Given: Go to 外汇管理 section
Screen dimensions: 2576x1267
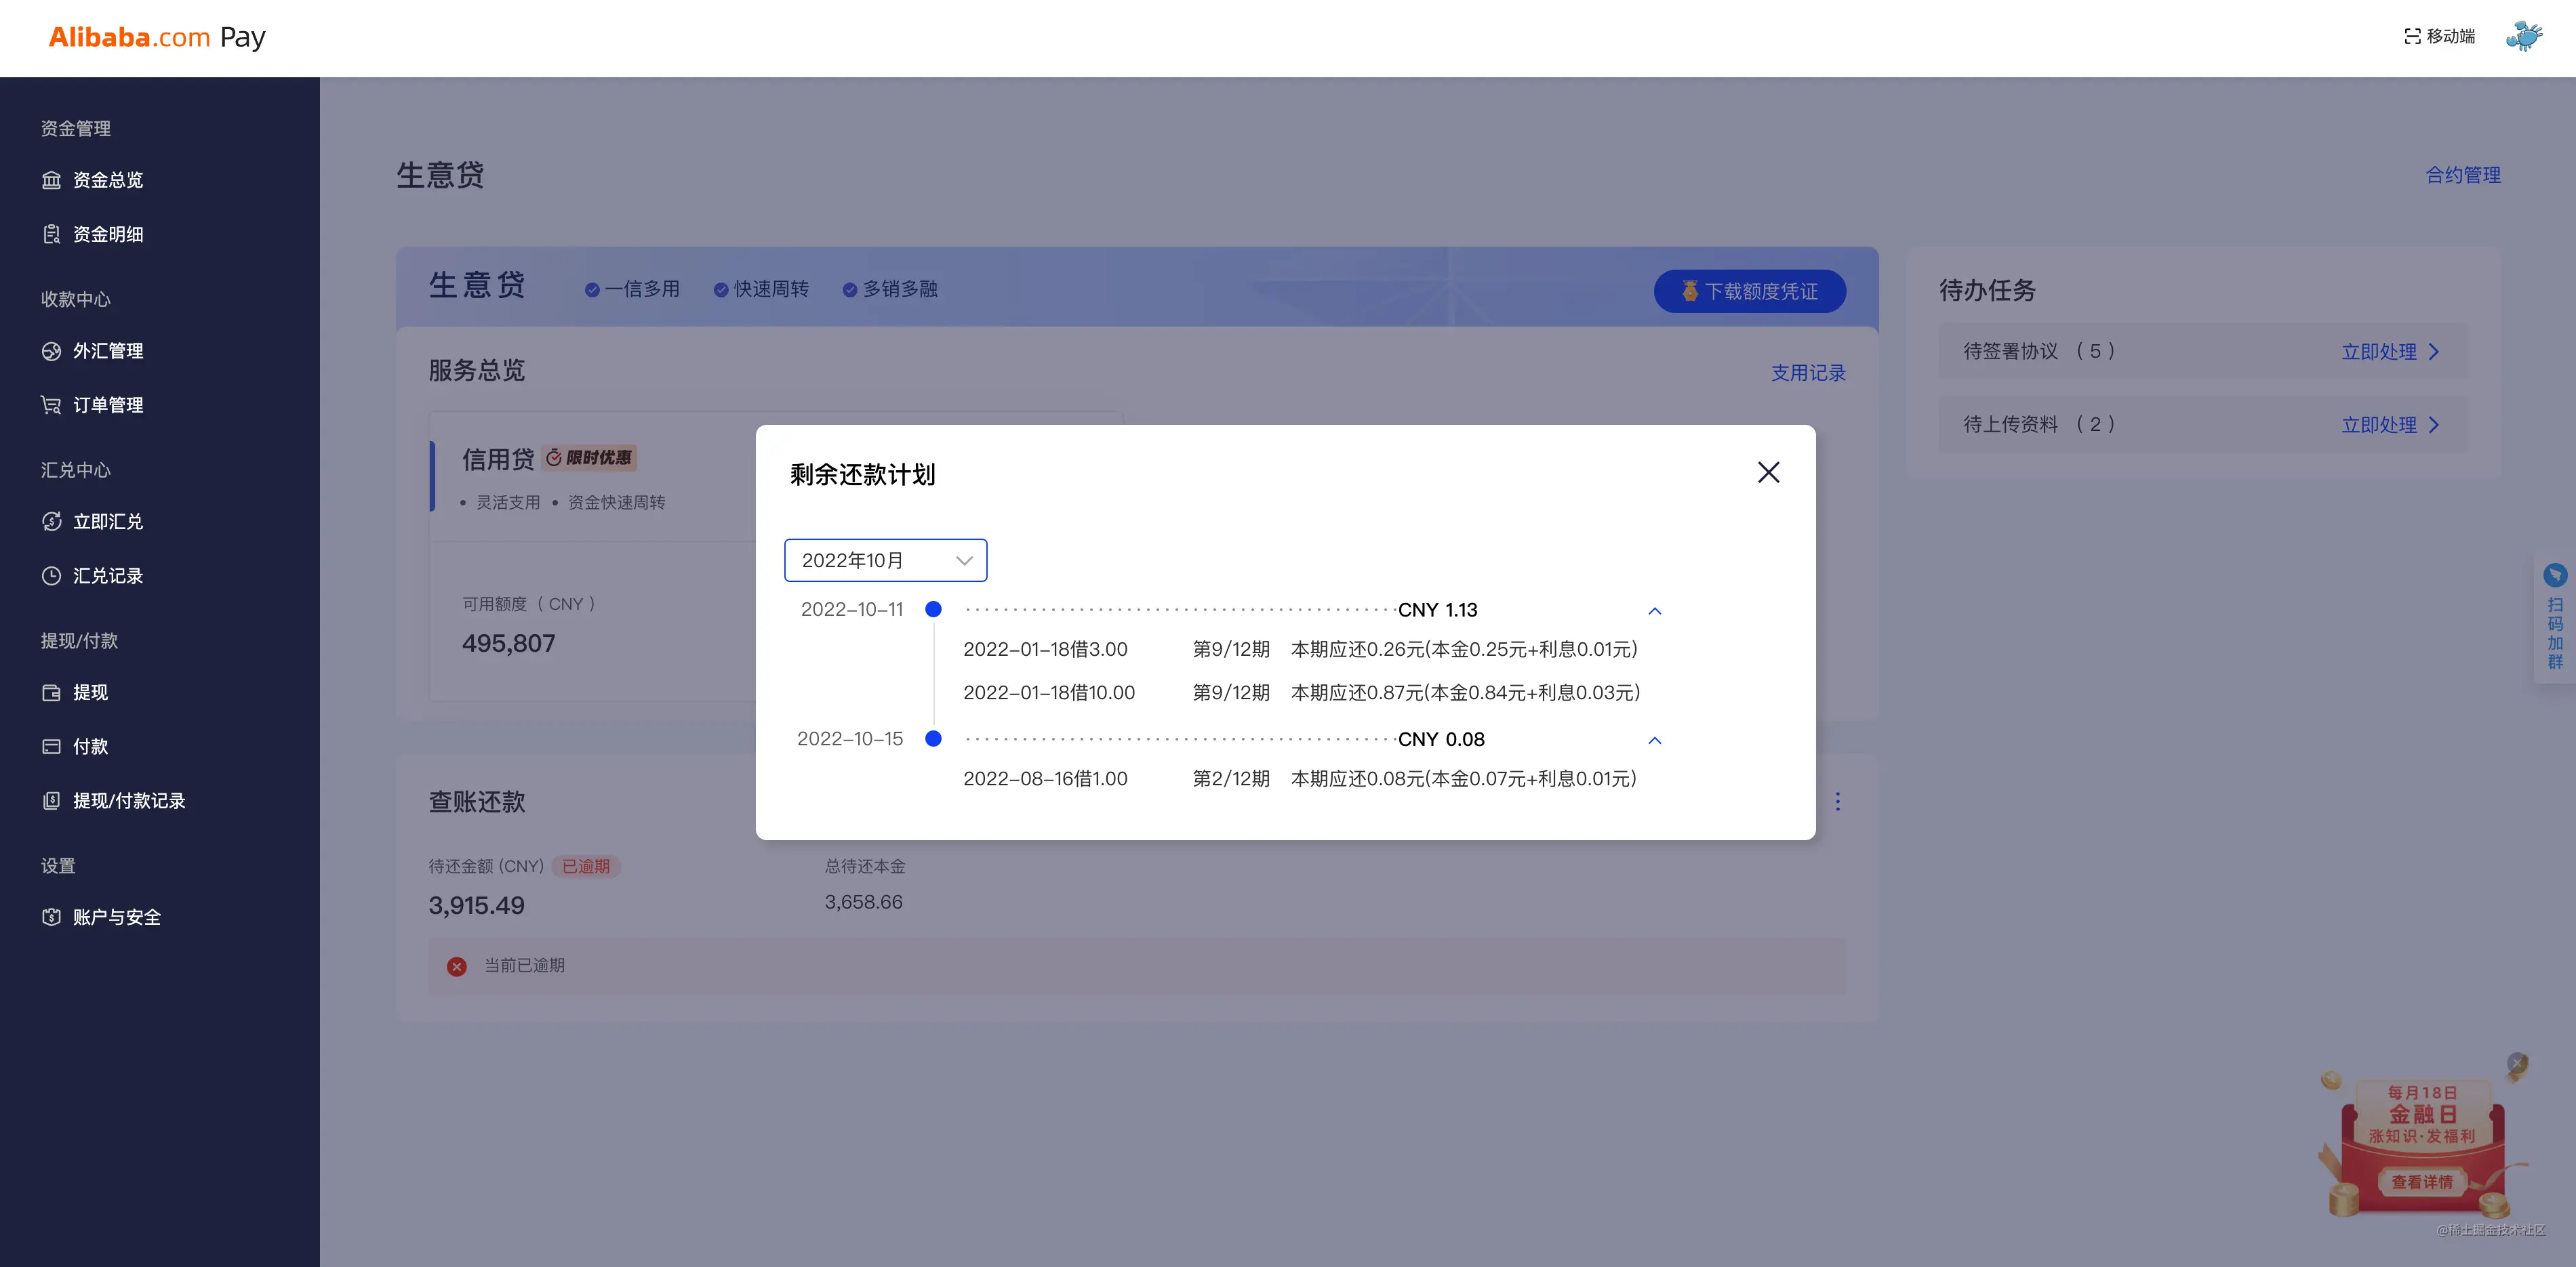Looking at the screenshot, I should 107,351.
